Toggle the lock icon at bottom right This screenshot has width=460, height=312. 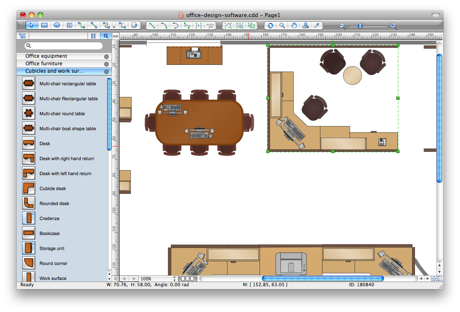(x=440, y=279)
